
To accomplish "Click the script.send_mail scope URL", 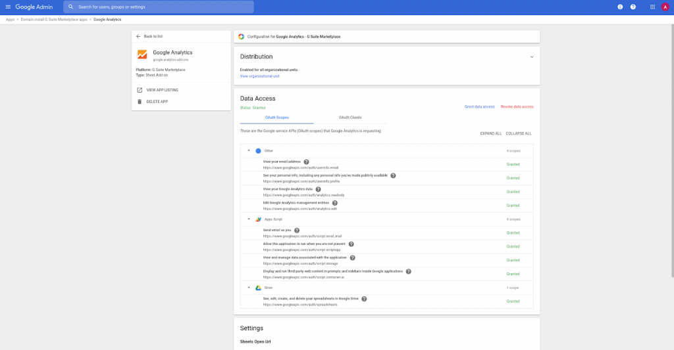I will coord(302,236).
